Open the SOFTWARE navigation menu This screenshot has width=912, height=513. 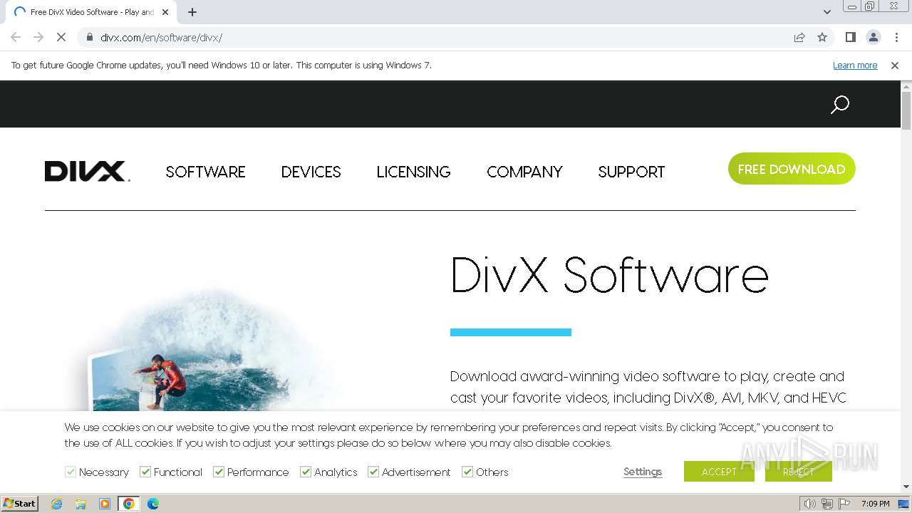205,172
